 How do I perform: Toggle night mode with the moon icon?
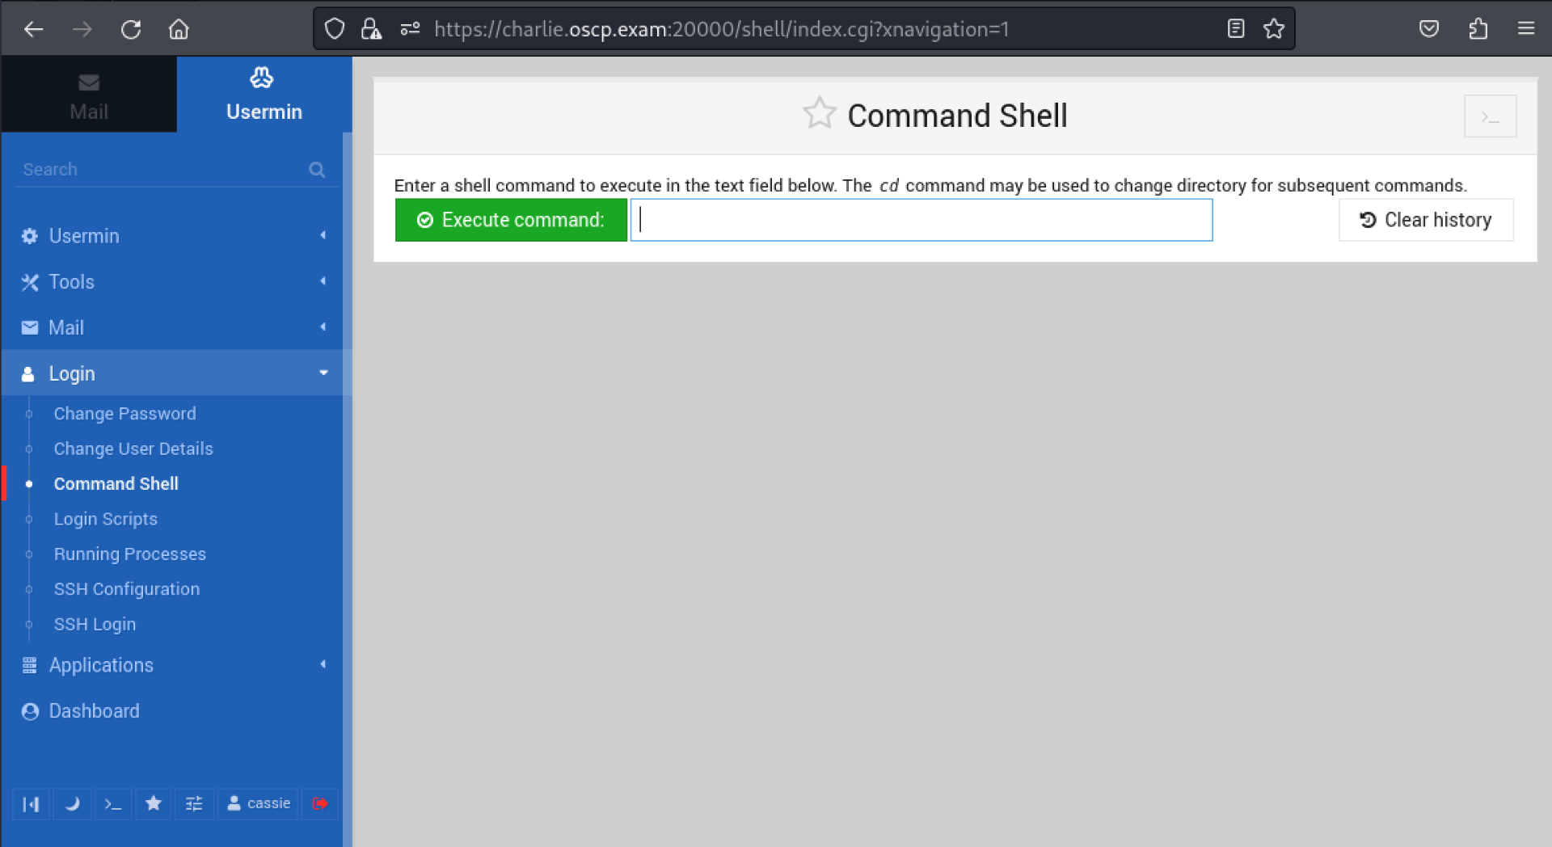pyautogui.click(x=72, y=803)
